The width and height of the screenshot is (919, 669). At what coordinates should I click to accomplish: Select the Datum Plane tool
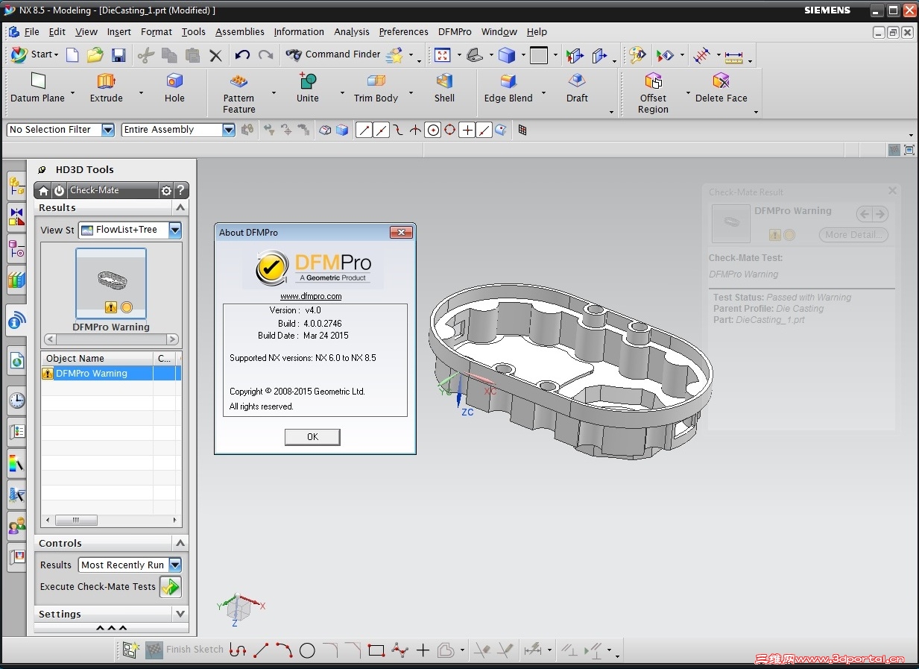[x=37, y=88]
